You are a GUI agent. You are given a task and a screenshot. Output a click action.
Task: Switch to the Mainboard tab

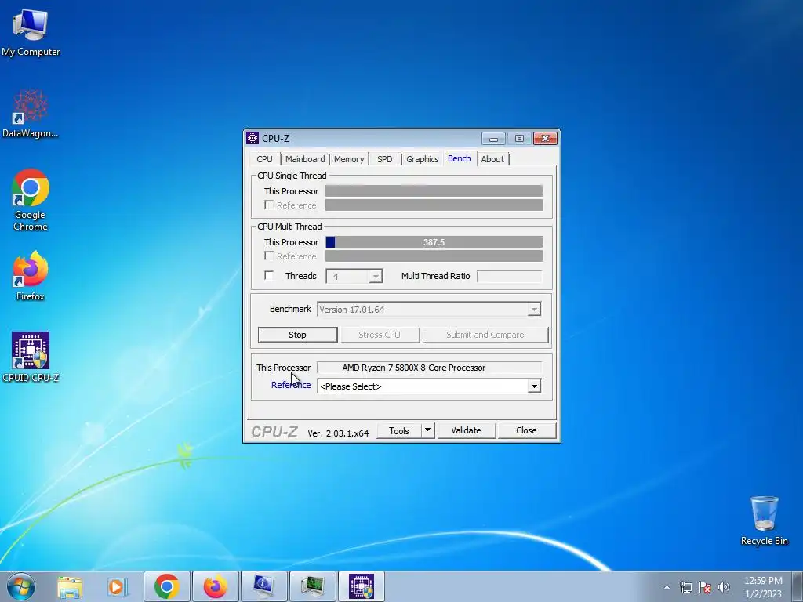pyautogui.click(x=305, y=159)
